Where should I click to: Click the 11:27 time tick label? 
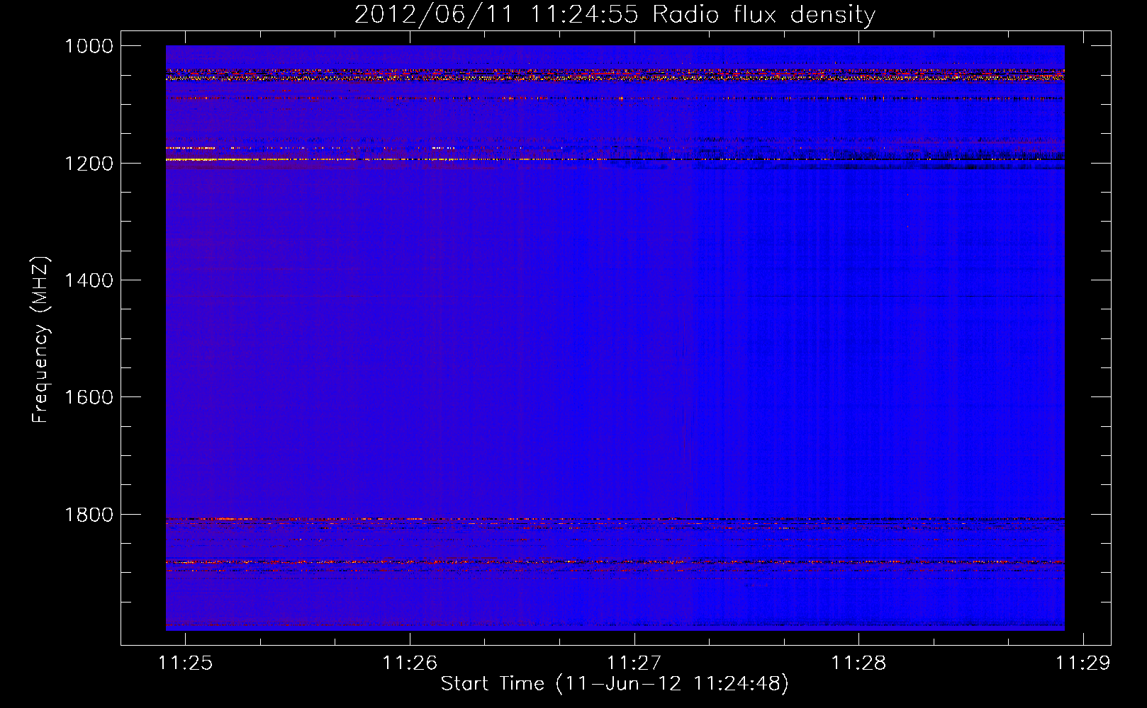(634, 663)
